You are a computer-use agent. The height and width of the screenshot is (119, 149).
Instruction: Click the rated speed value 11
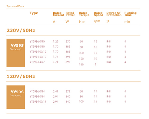(x=95, y=101)
